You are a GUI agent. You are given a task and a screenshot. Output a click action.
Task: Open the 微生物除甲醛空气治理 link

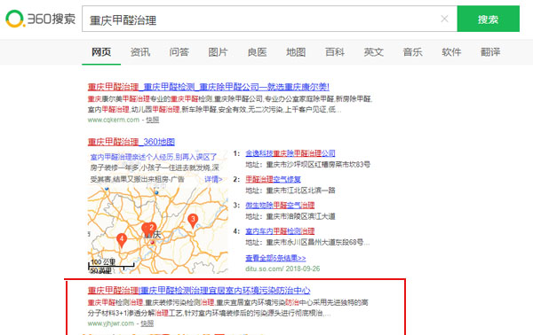(280, 205)
